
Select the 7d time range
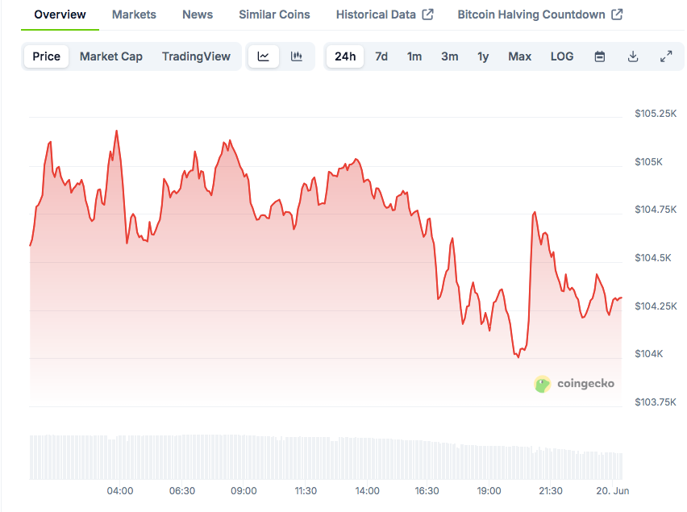click(x=381, y=56)
